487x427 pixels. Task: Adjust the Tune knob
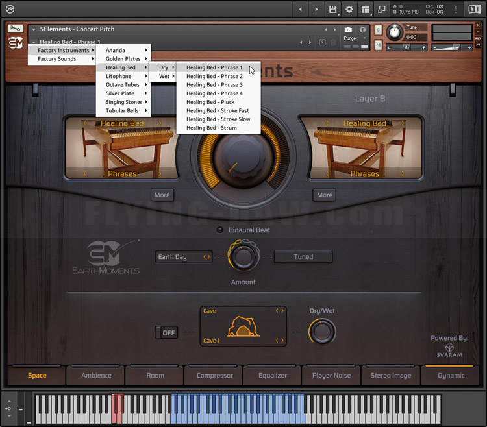coord(394,32)
